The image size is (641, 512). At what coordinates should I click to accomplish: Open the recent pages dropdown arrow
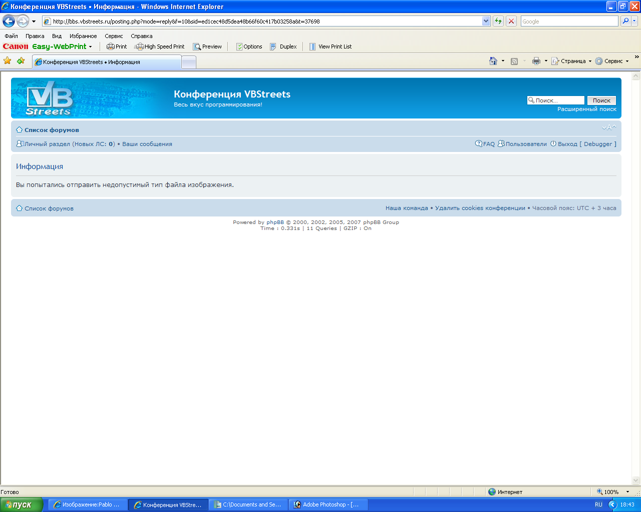pyautogui.click(x=34, y=21)
